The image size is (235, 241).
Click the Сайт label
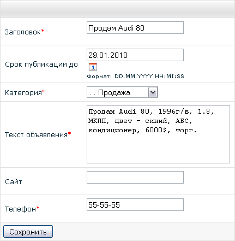pyautogui.click(x=14, y=181)
